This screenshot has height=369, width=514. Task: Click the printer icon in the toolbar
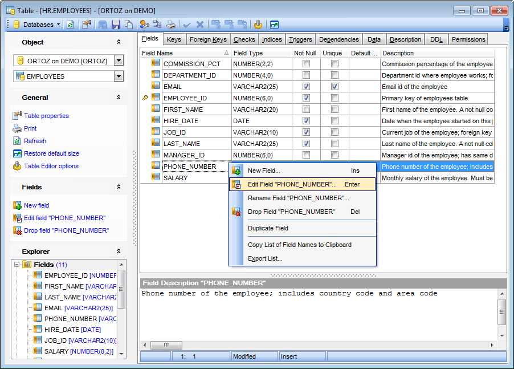pos(170,25)
